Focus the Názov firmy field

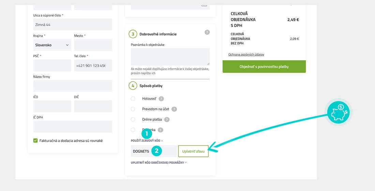[x=73, y=86]
